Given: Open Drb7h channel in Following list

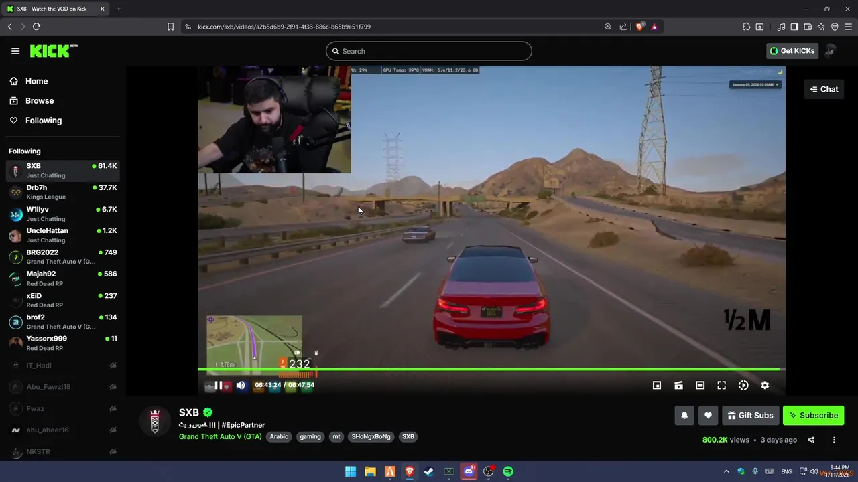Looking at the screenshot, I should [x=63, y=192].
